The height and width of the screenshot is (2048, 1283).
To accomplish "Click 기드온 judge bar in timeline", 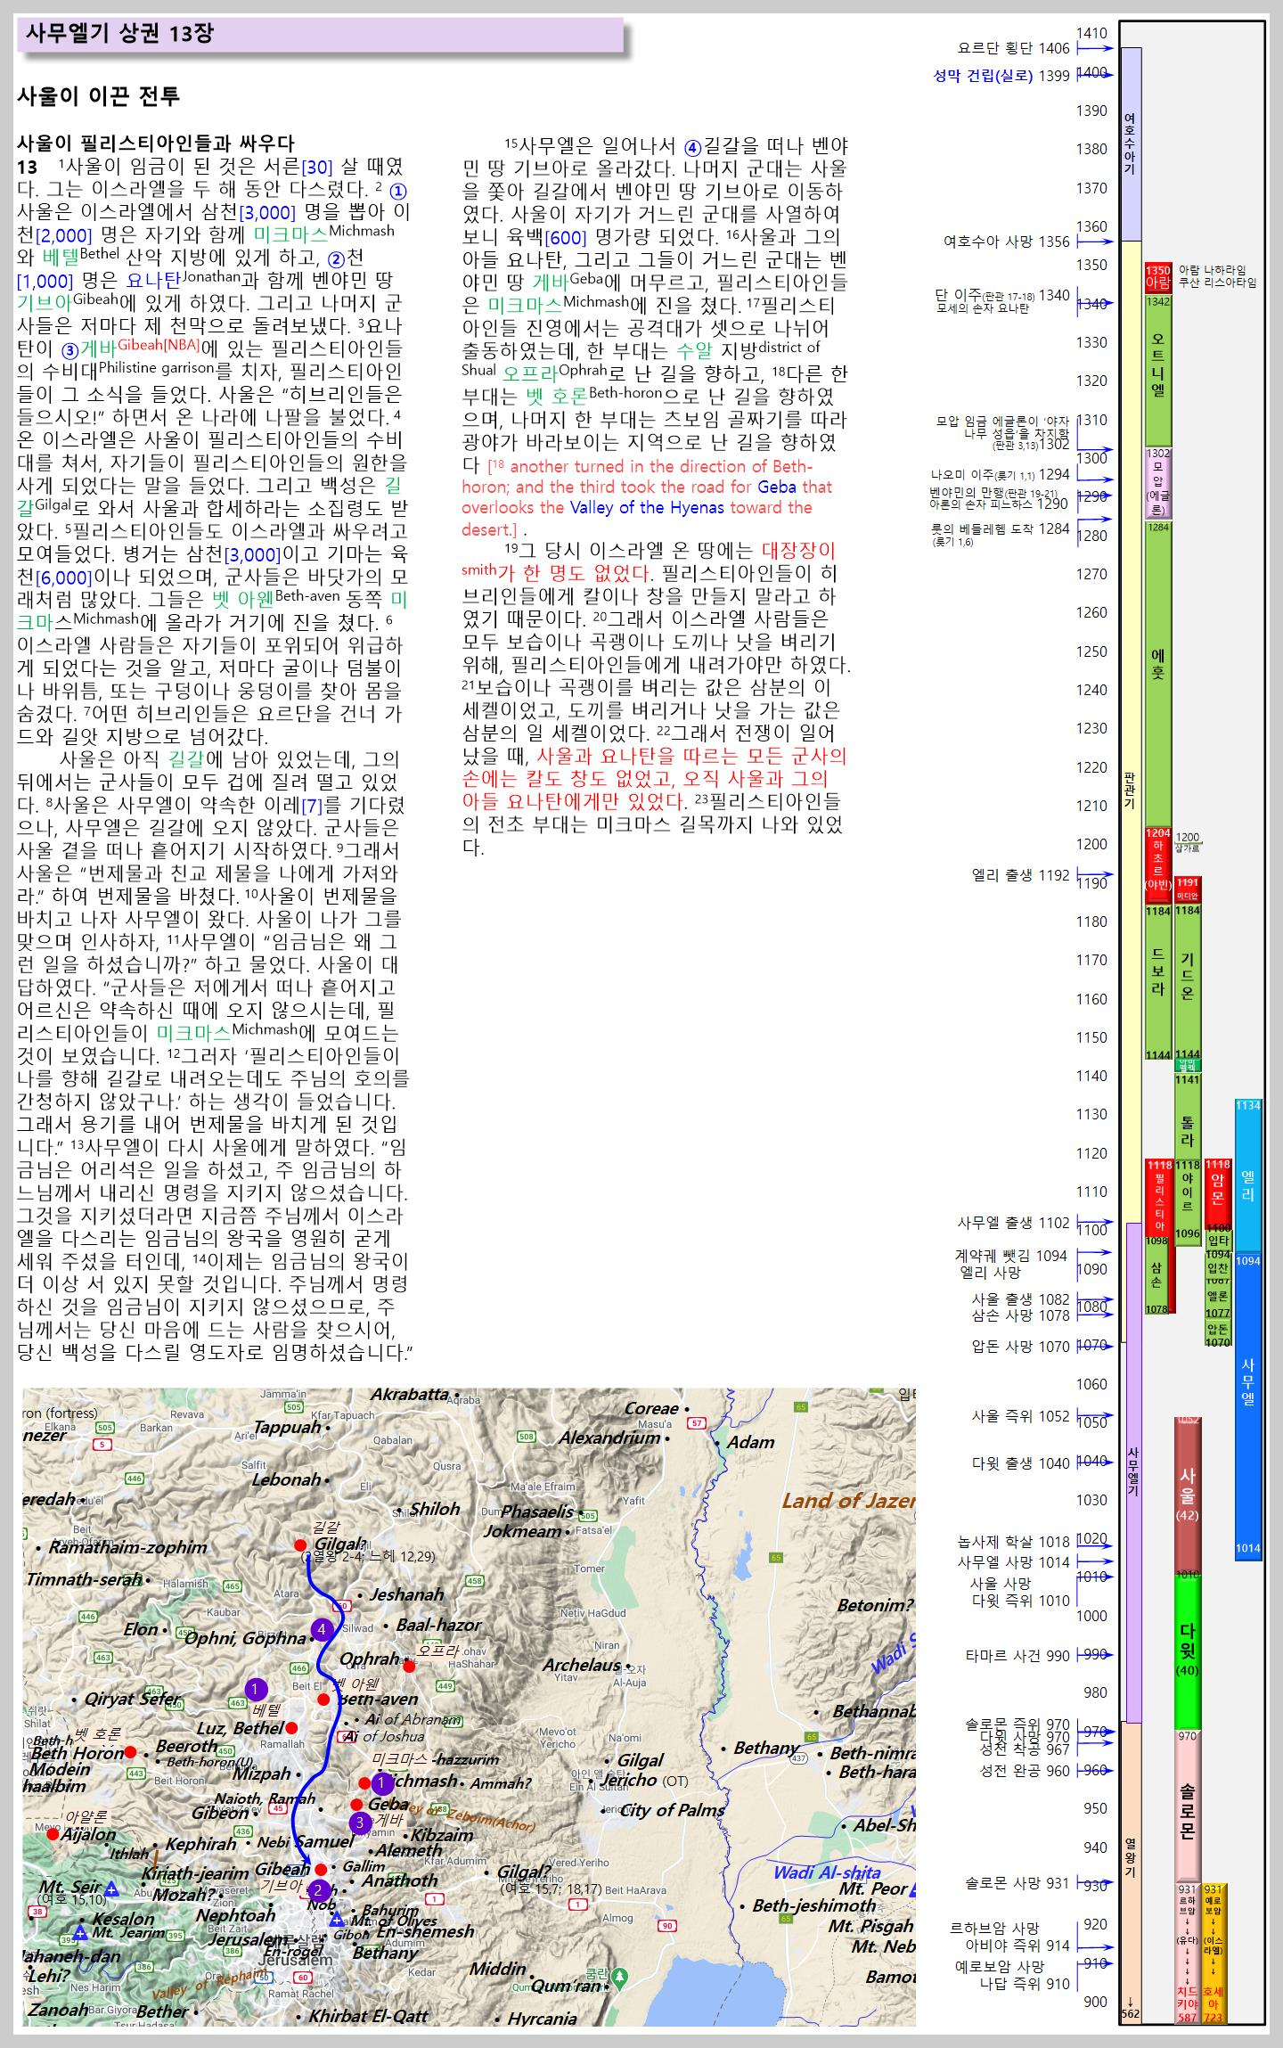I will [x=1188, y=980].
